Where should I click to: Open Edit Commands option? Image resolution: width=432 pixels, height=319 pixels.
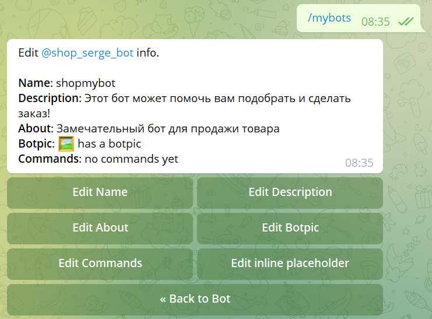tap(100, 264)
